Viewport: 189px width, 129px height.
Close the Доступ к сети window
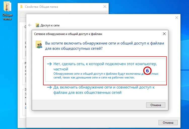coord(177,18)
